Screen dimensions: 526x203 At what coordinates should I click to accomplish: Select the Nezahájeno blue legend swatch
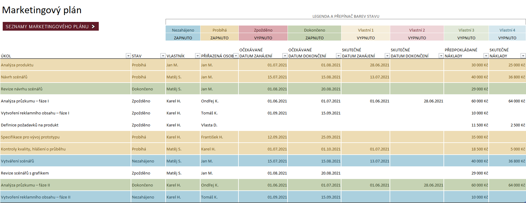point(183,30)
